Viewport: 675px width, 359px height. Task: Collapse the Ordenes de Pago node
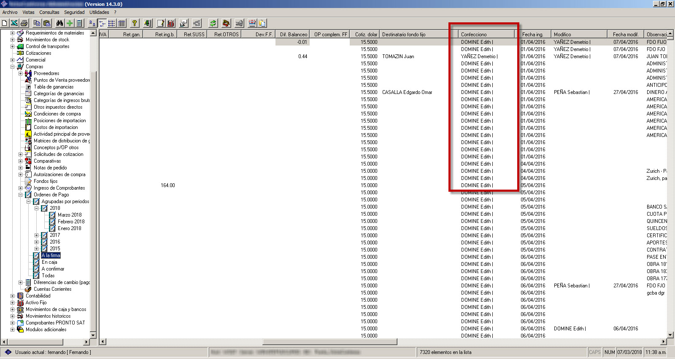pyautogui.click(x=20, y=195)
